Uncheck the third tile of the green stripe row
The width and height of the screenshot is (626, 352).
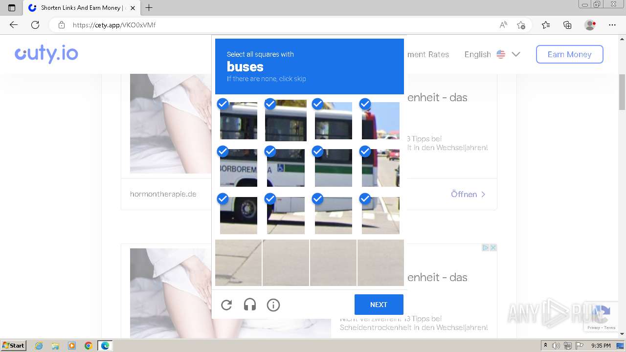coord(333,167)
